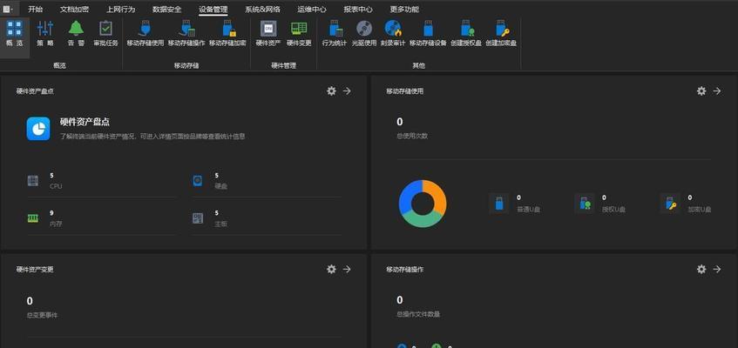The height and width of the screenshot is (348, 738).
Task: Click the 硬件资产盘点 bold heading
Action: [x=85, y=122]
